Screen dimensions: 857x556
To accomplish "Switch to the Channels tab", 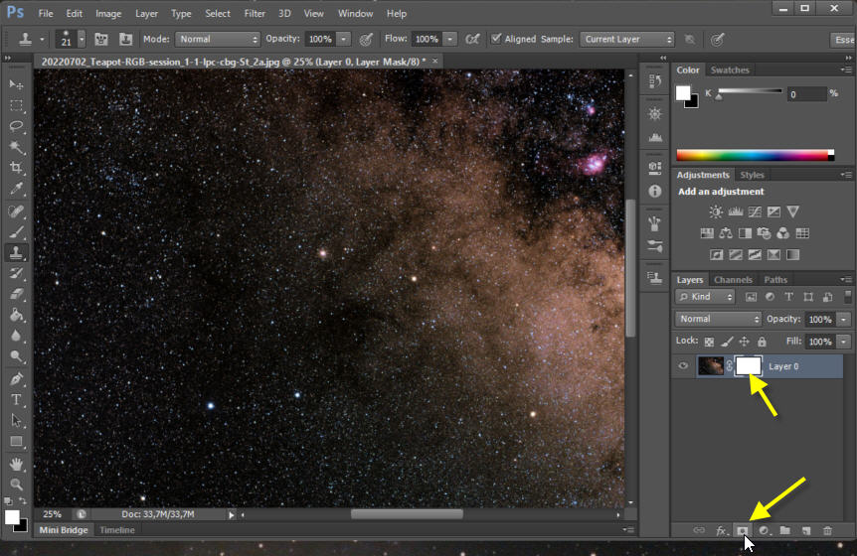I will coord(733,280).
